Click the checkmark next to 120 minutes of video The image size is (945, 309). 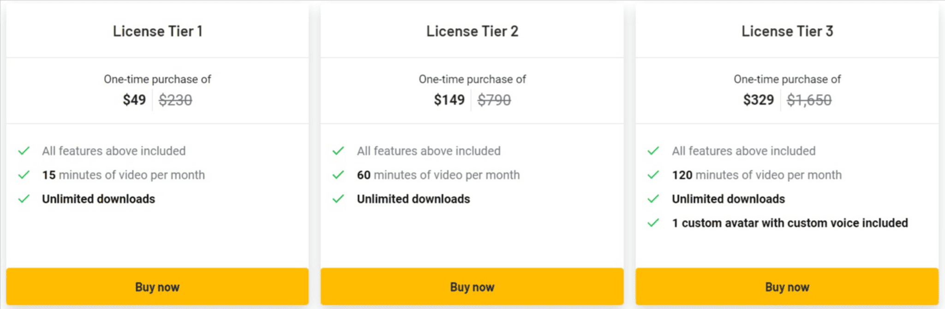(653, 175)
